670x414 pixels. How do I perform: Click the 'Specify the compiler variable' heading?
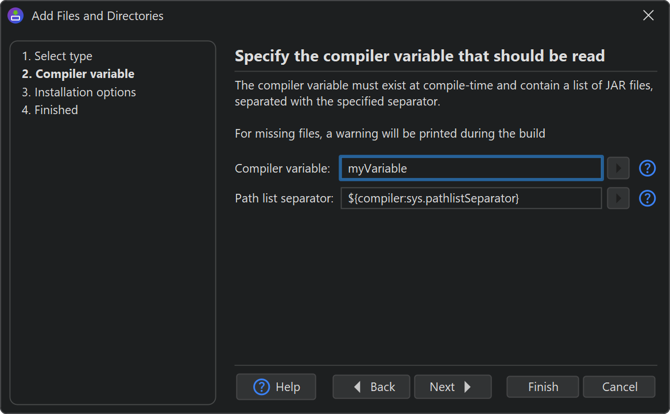pyautogui.click(x=420, y=56)
